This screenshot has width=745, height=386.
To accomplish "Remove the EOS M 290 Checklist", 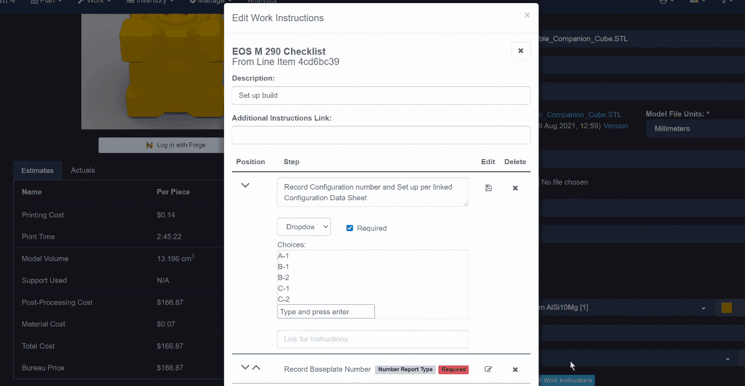I will tap(520, 51).
